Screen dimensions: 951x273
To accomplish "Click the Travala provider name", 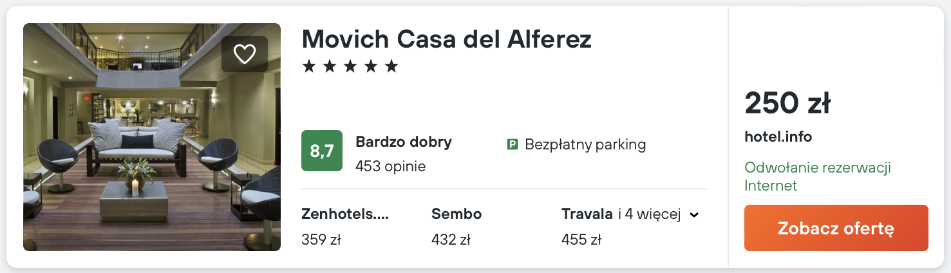I will tap(587, 214).
